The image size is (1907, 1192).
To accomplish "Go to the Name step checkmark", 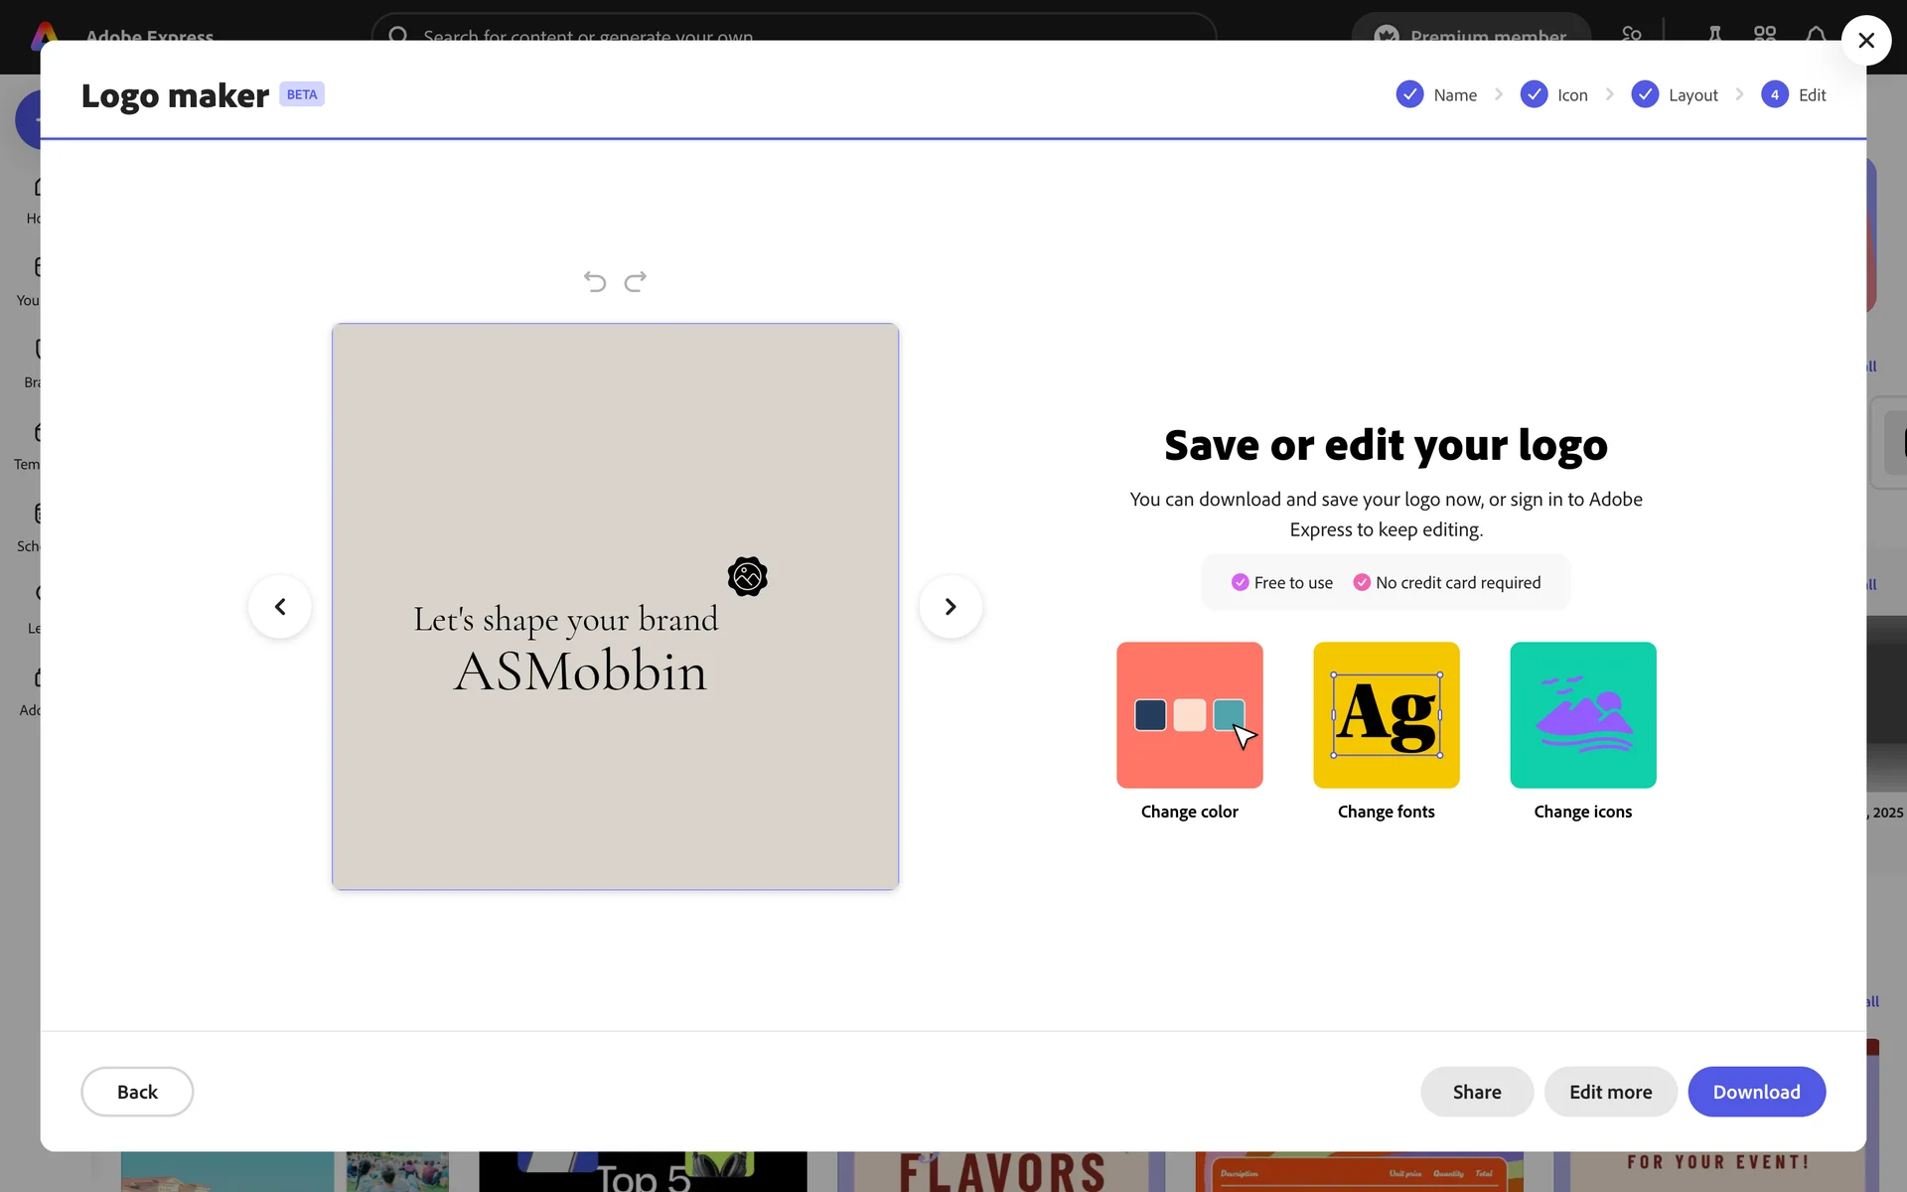I will pyautogui.click(x=1409, y=94).
